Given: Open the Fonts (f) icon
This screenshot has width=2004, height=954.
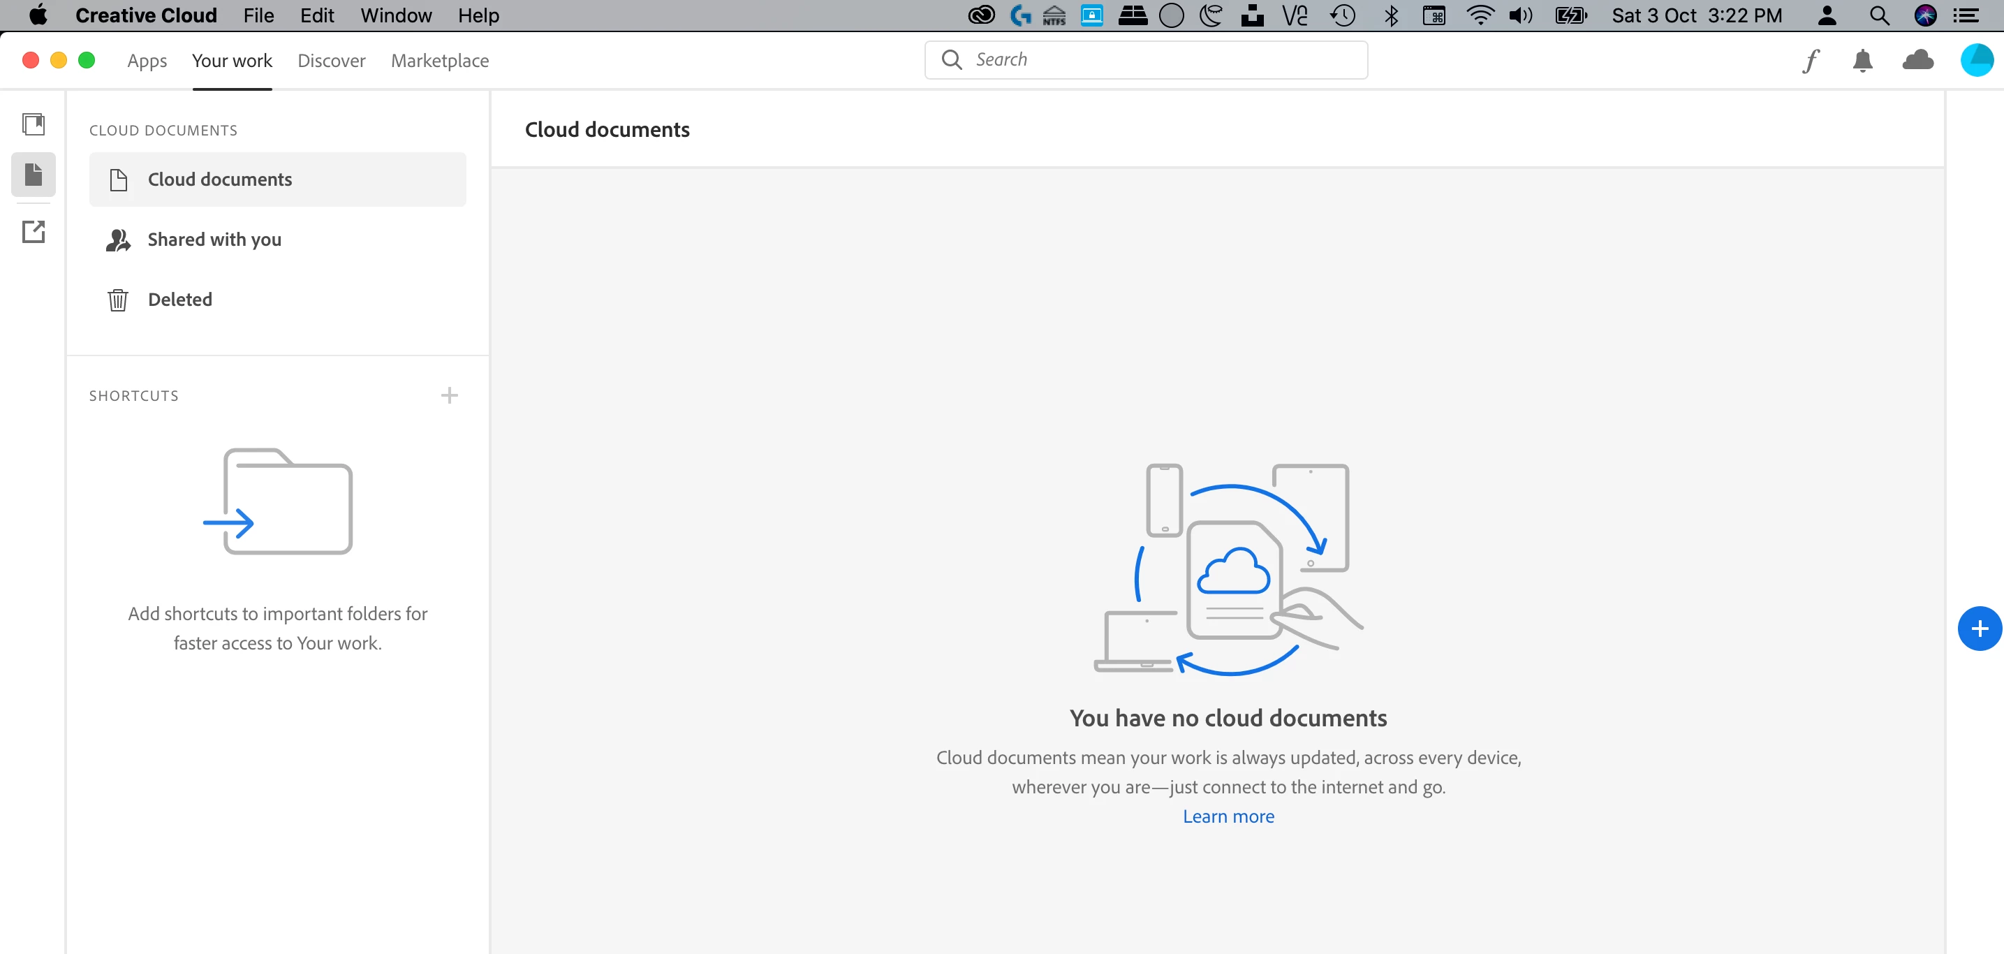Looking at the screenshot, I should [x=1811, y=61].
